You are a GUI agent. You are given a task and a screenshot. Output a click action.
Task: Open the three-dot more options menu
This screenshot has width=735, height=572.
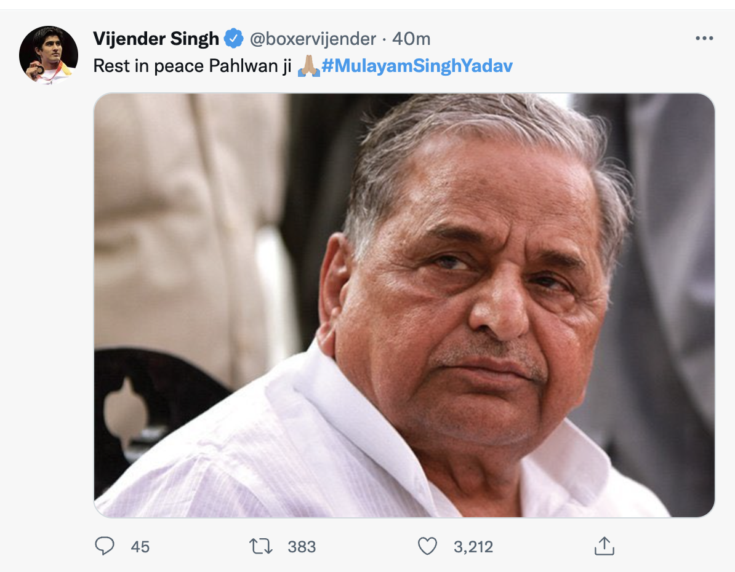pos(704,38)
